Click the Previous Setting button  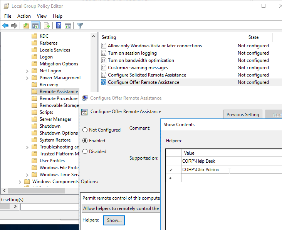243,115
